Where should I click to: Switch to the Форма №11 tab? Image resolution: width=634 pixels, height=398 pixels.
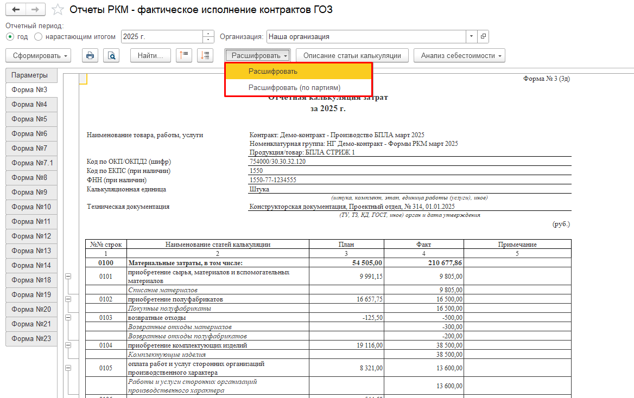[x=31, y=221]
